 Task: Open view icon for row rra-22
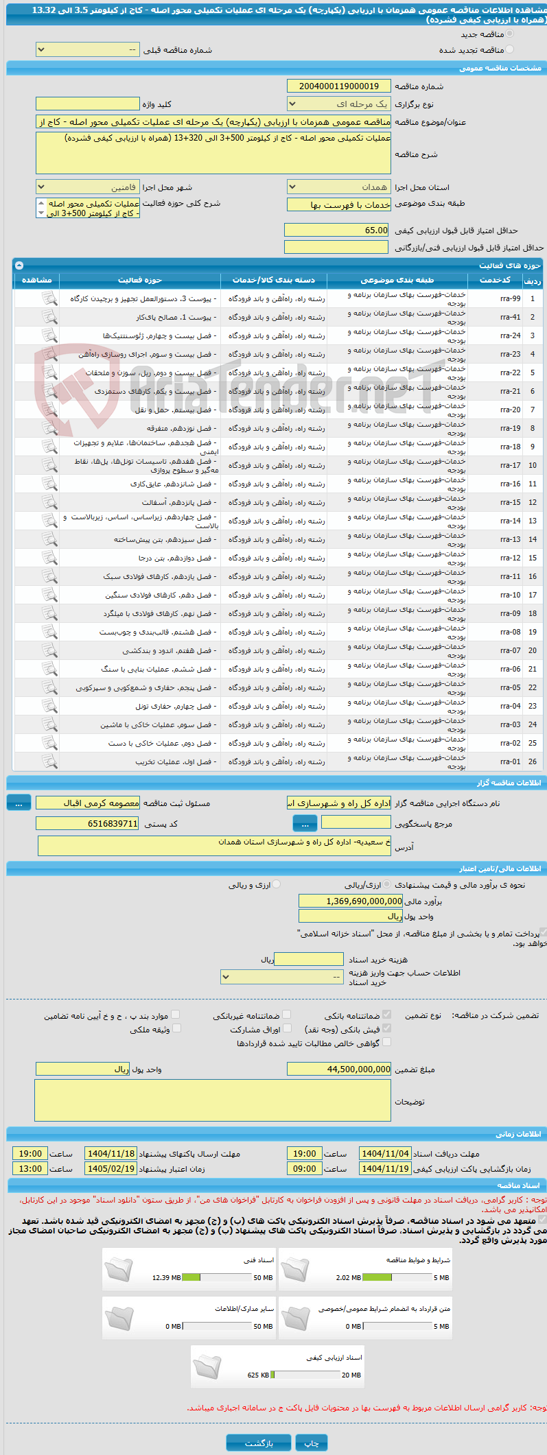point(49,372)
